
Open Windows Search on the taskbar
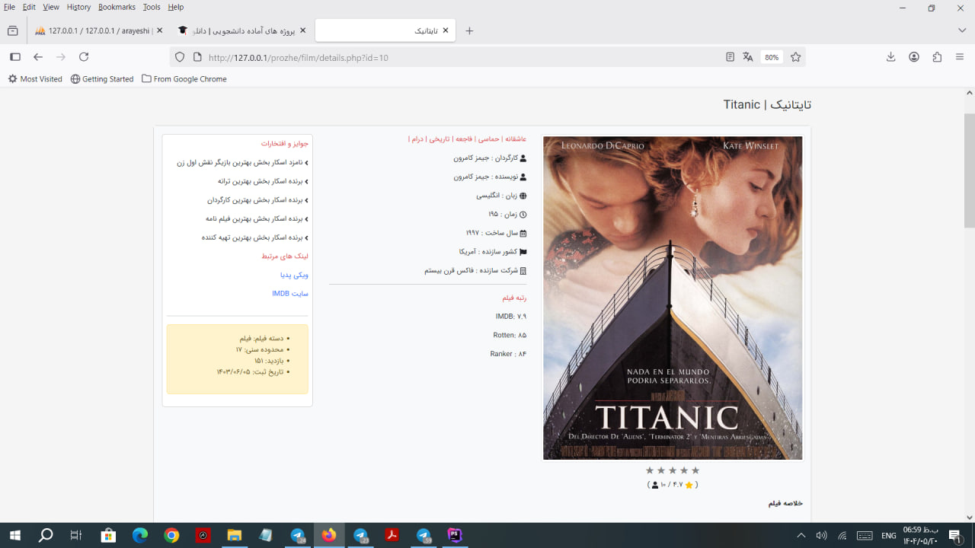click(x=46, y=535)
